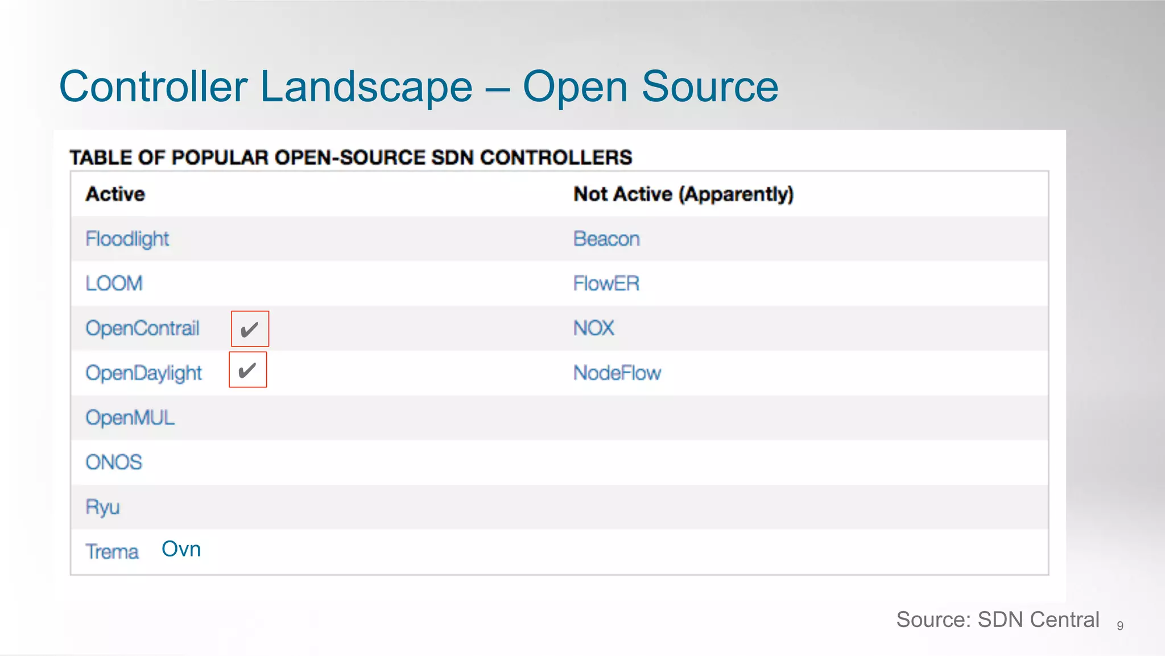
Task: Click the LOOM controller link
Action: tap(114, 283)
